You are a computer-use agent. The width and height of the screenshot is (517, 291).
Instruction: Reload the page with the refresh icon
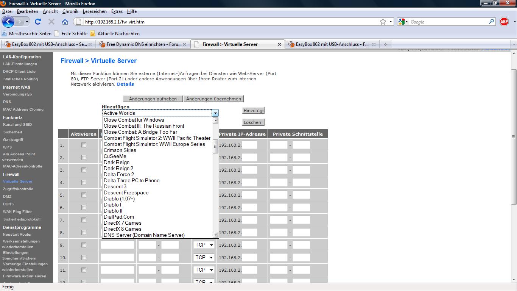[38, 22]
